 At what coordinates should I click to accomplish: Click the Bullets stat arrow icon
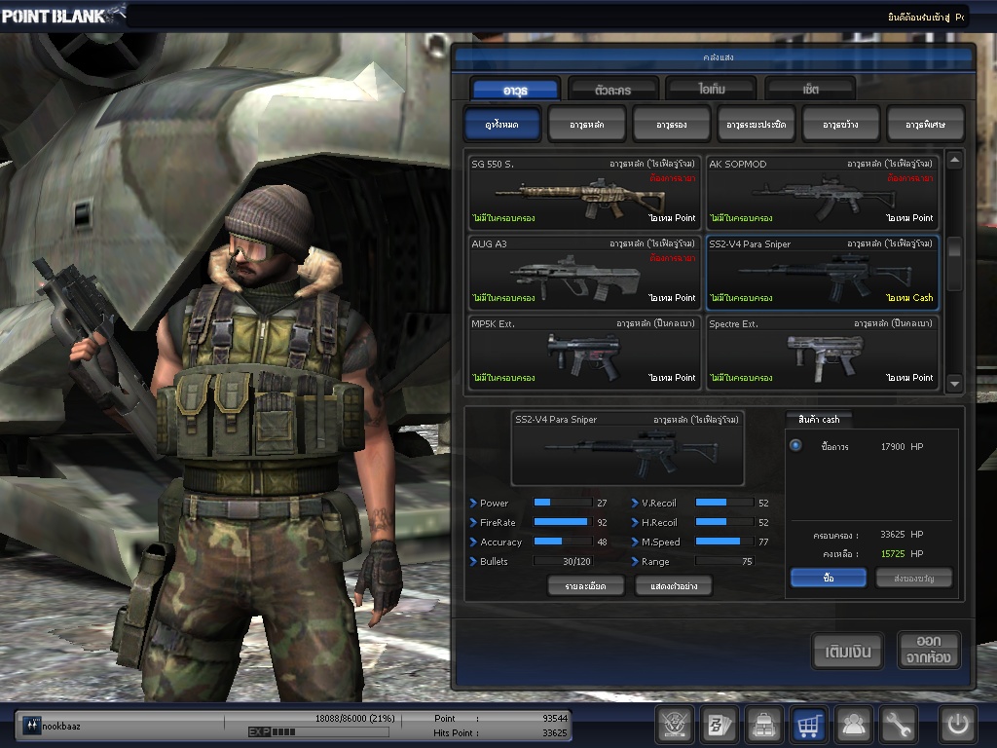tap(473, 562)
